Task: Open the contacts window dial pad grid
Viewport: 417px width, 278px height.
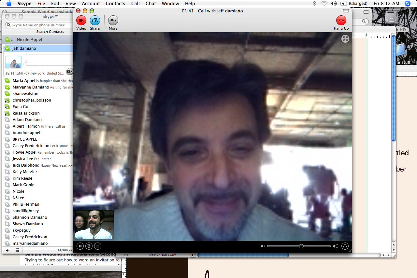Action: (17, 250)
